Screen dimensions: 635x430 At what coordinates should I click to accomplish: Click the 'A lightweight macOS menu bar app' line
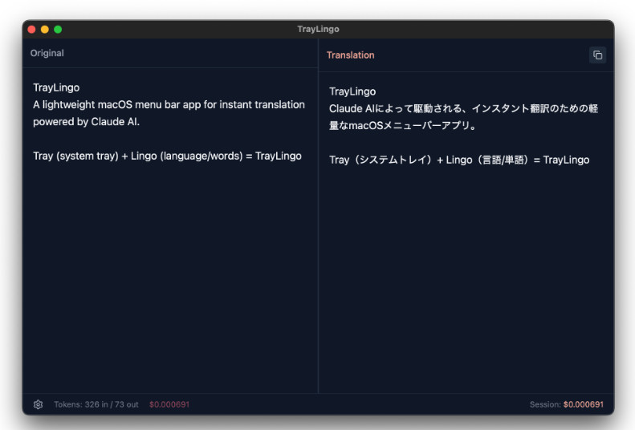(169, 104)
